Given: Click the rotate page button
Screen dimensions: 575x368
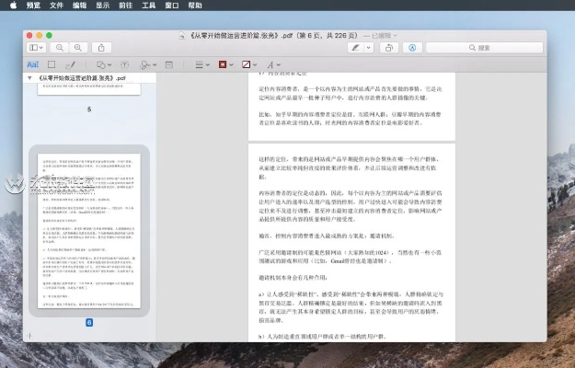Looking at the screenshot, I should [388, 47].
